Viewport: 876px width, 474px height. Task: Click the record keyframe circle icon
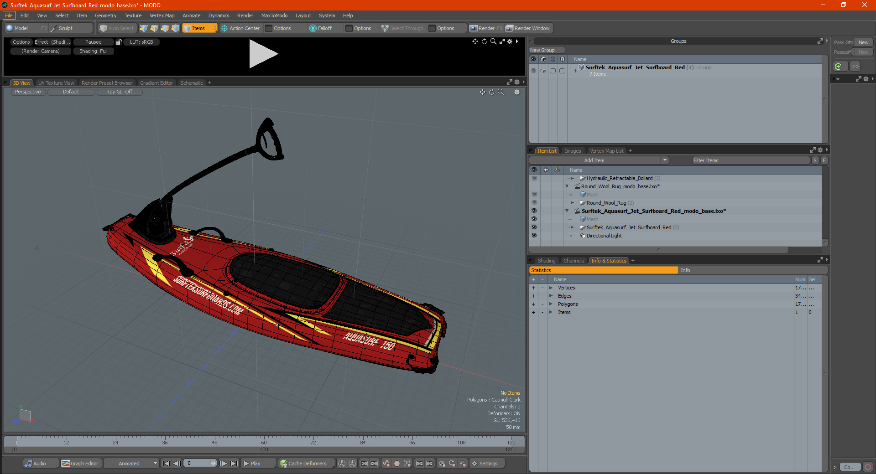[x=397, y=464]
